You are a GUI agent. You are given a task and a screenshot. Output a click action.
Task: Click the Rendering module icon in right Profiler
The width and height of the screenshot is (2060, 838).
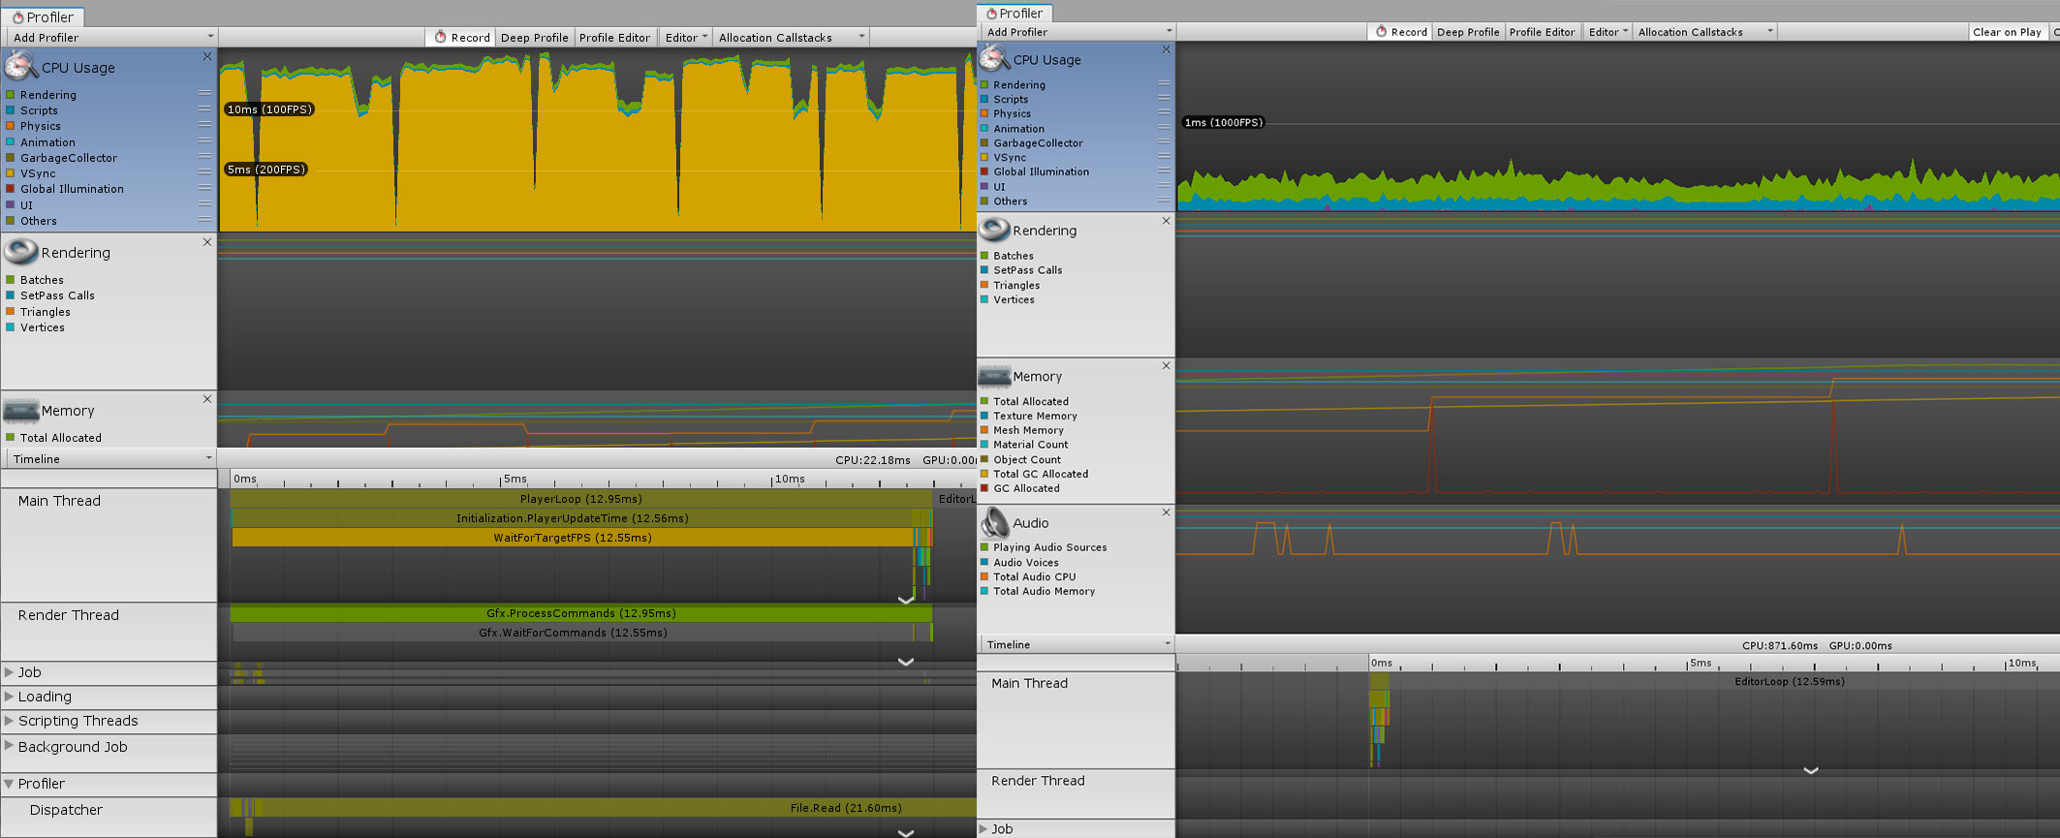tap(994, 230)
